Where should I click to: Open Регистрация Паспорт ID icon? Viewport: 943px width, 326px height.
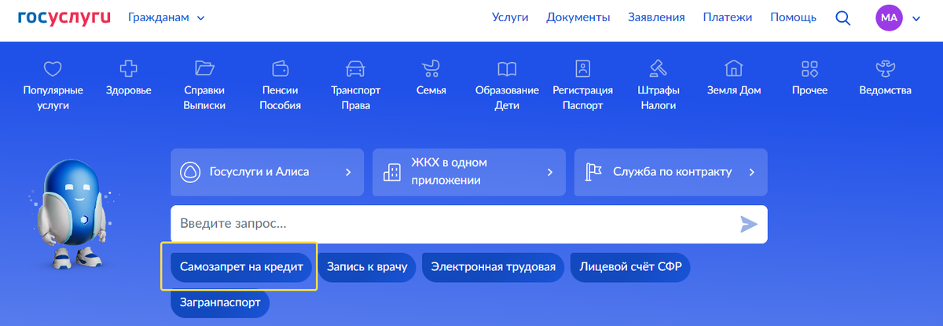(x=582, y=68)
